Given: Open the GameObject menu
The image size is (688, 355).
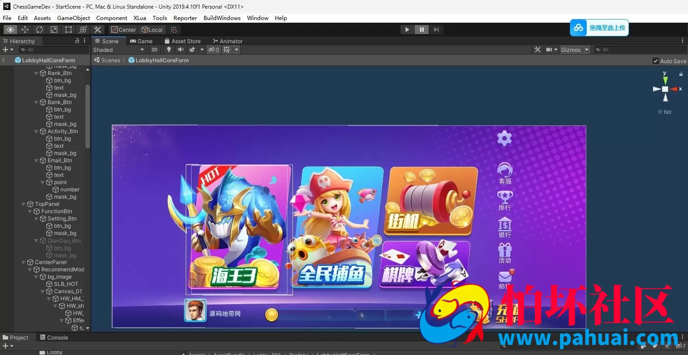Looking at the screenshot, I should (74, 18).
